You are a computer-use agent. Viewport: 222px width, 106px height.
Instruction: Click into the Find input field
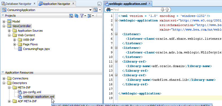136,10
